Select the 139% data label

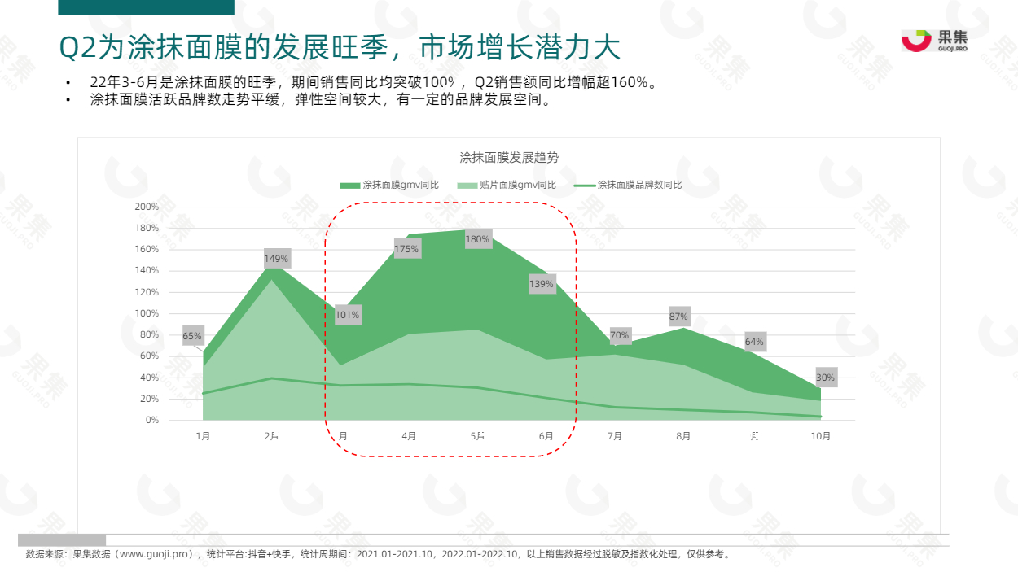click(542, 284)
